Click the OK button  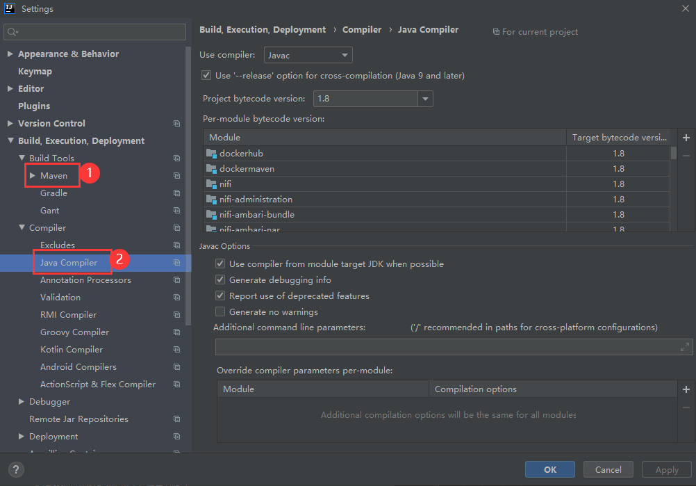click(x=550, y=469)
